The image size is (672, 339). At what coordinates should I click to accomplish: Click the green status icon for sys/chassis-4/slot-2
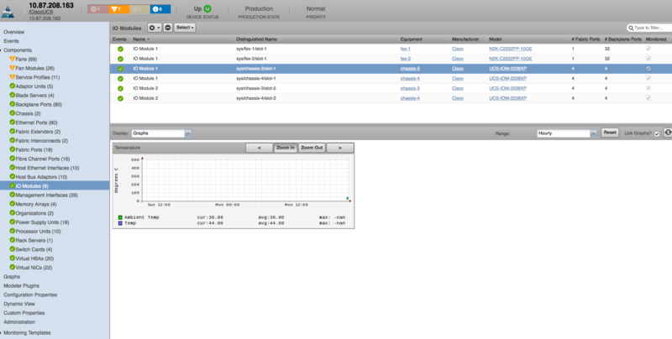[x=120, y=98]
